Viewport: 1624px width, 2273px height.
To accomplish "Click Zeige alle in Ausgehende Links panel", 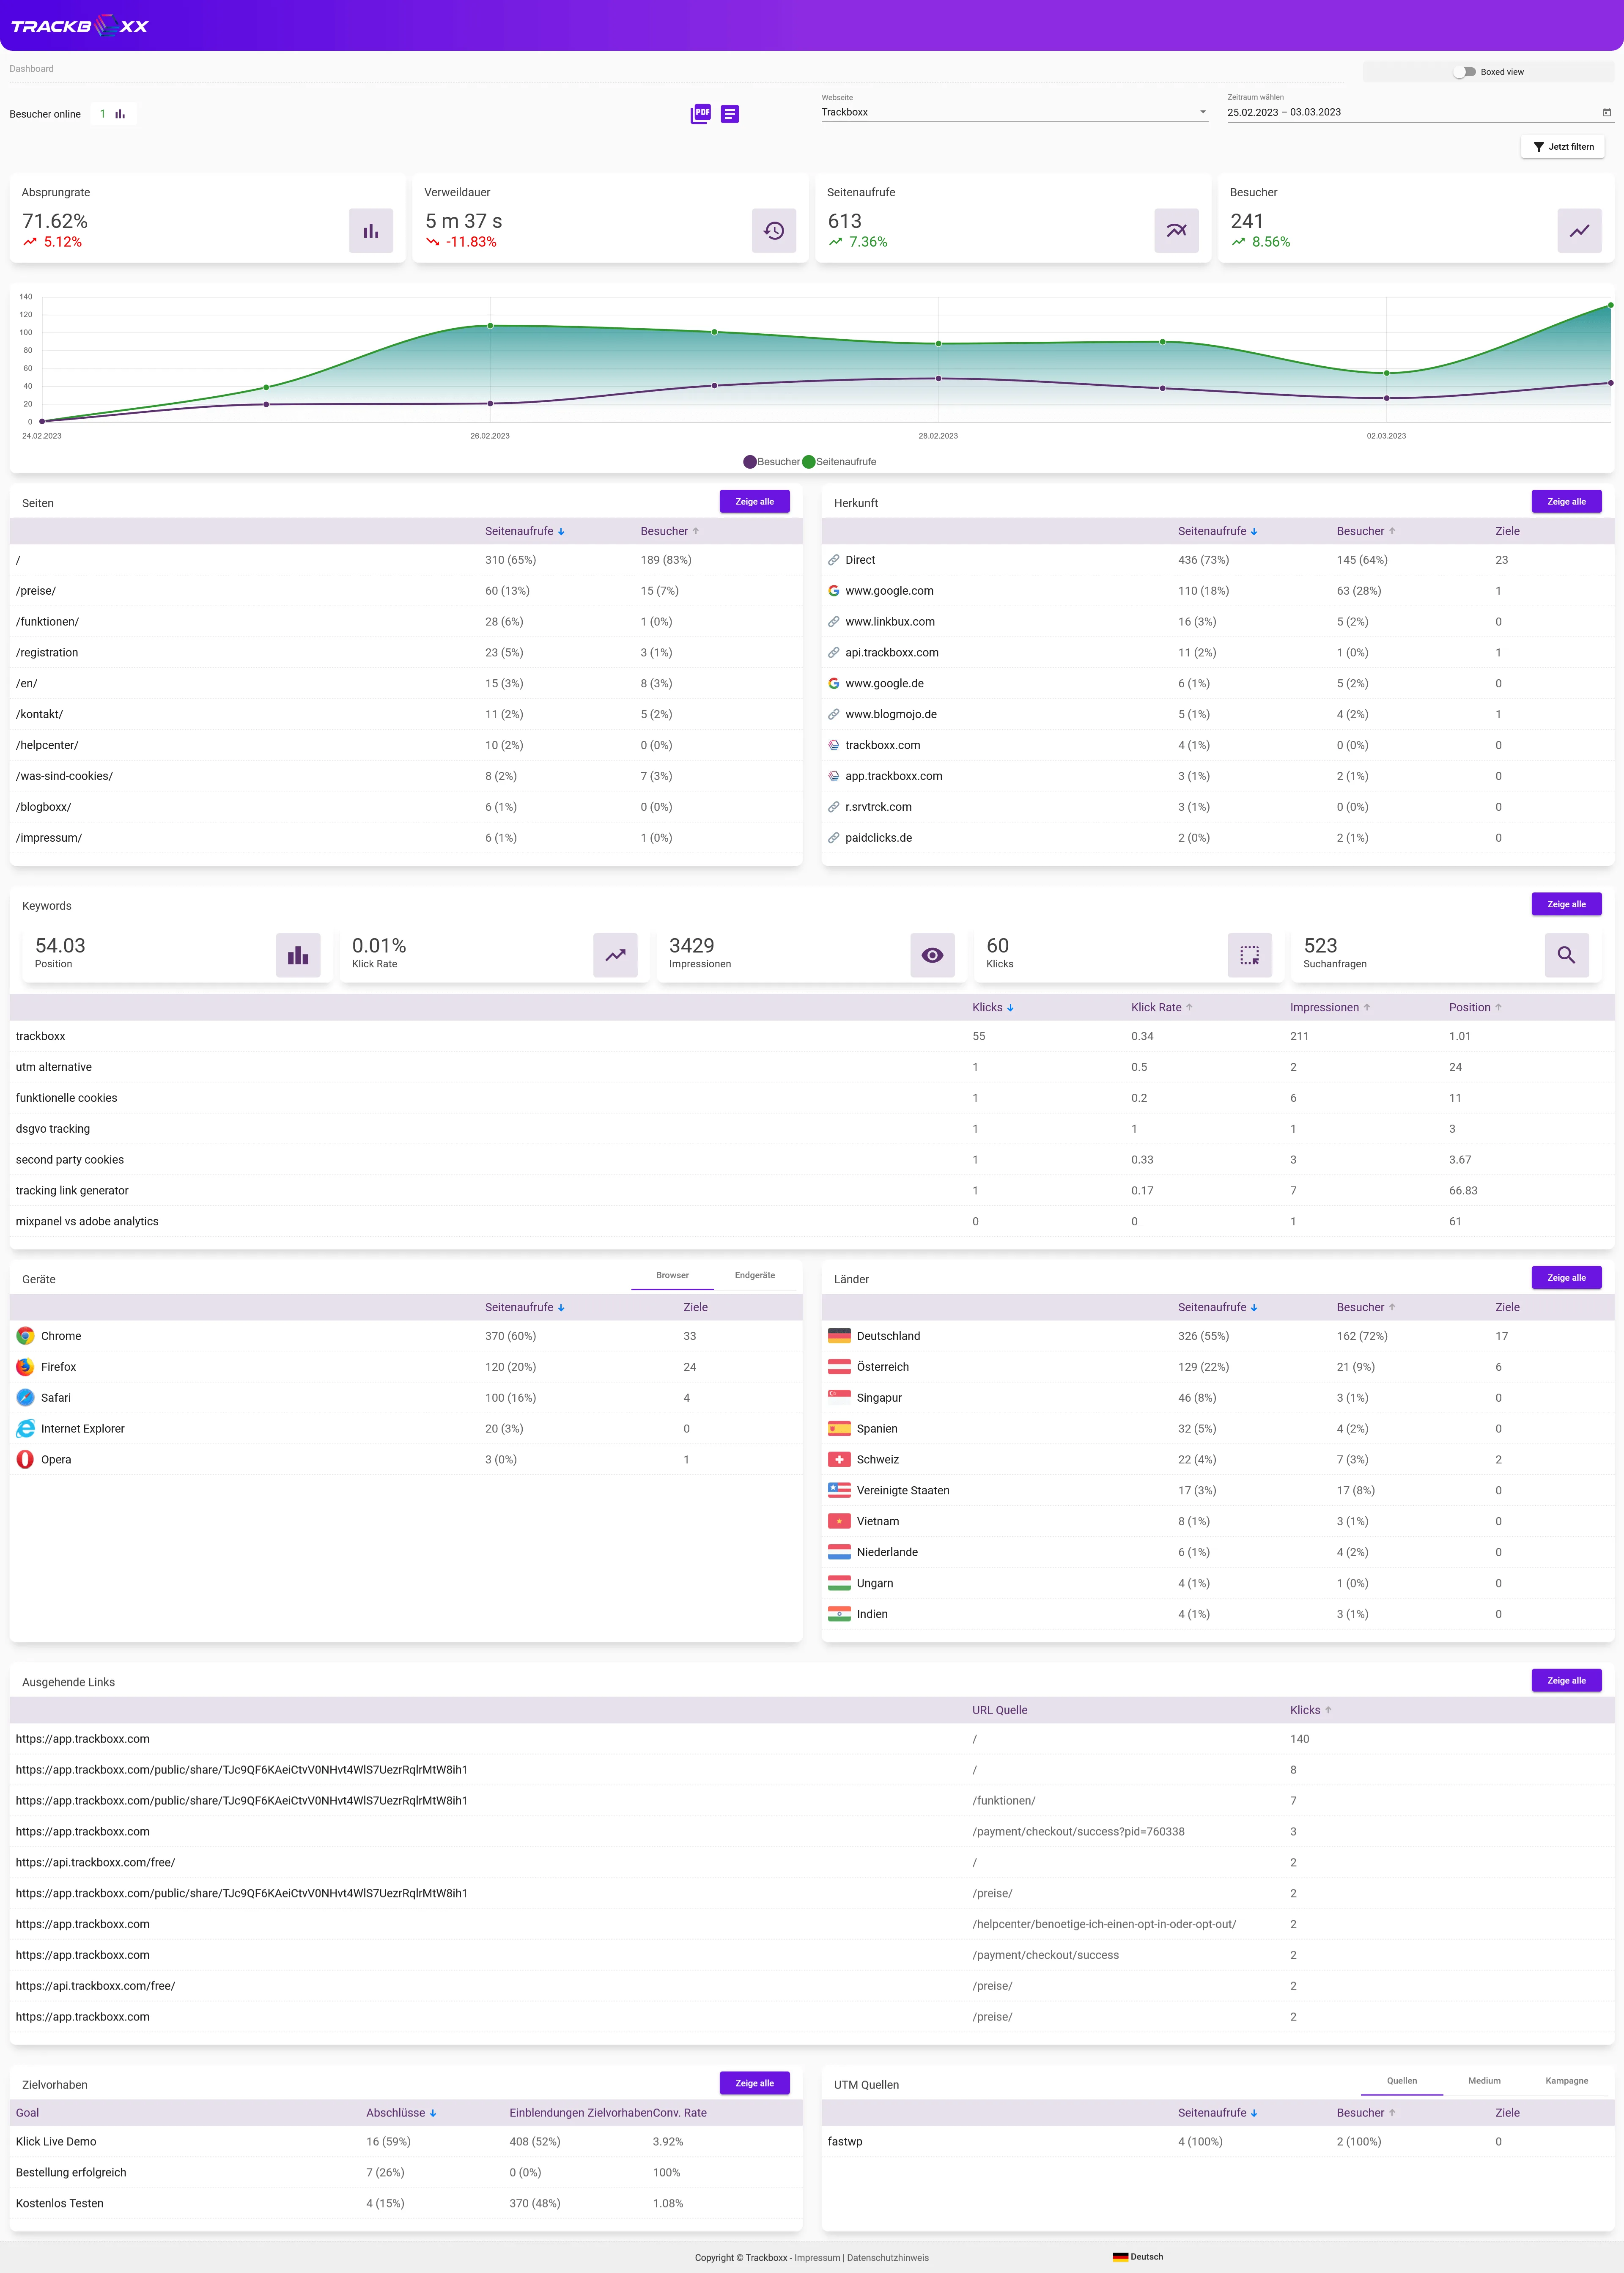I will (1566, 1681).
